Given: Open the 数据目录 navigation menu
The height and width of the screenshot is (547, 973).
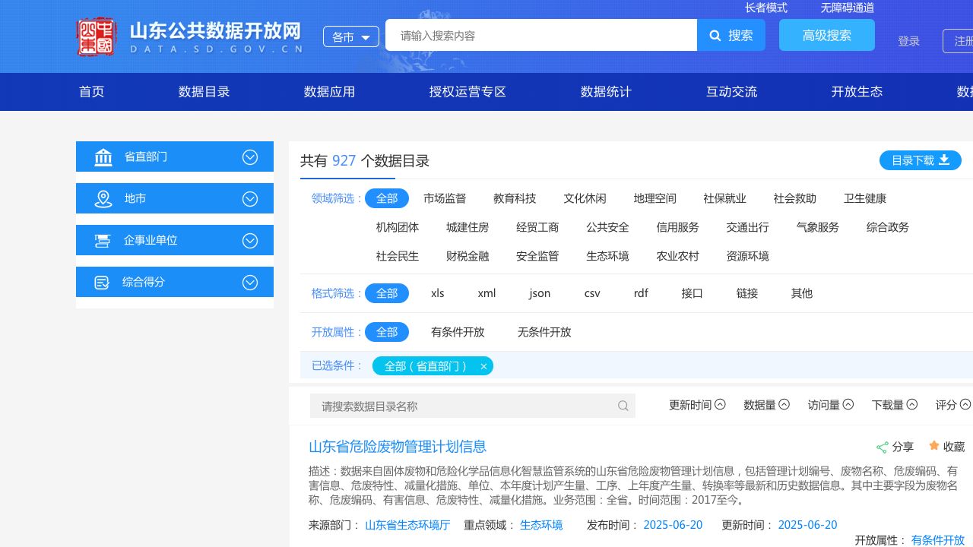Looking at the screenshot, I should [204, 92].
